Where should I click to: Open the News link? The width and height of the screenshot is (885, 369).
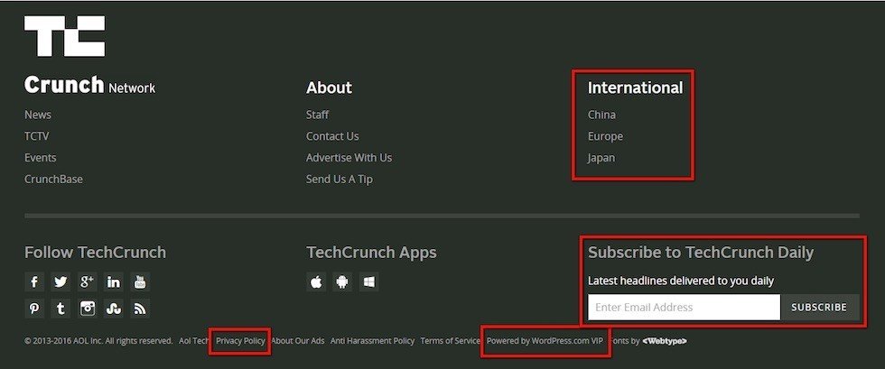38,115
